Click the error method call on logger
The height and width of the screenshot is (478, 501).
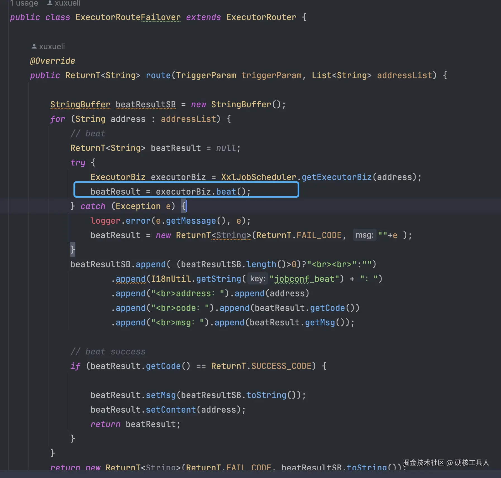138,221
